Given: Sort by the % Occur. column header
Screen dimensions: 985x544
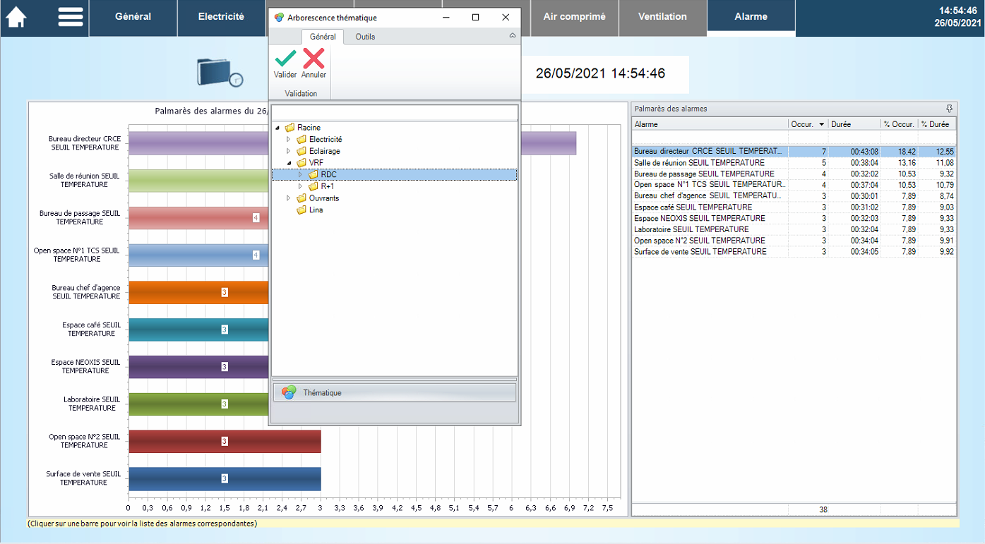Looking at the screenshot, I should click(899, 124).
